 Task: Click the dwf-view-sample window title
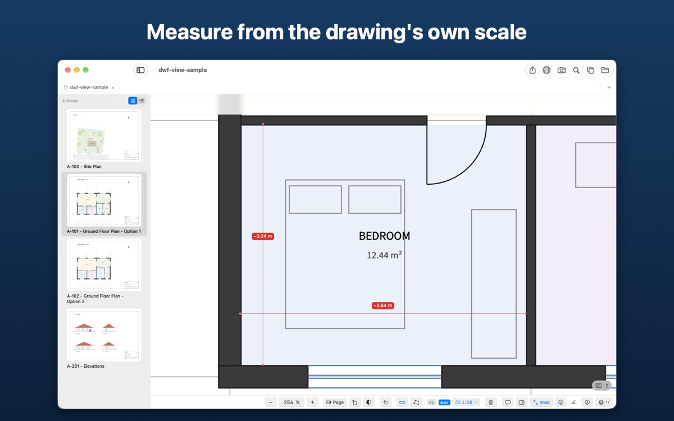click(x=183, y=70)
